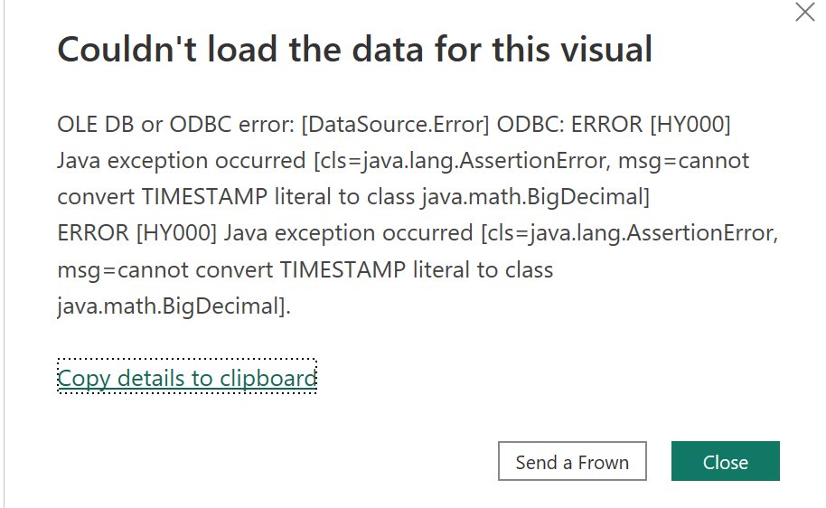This screenshot has height=508, width=826.
Task: Click the first convert TIMESTAMP literal line
Action: [353, 197]
